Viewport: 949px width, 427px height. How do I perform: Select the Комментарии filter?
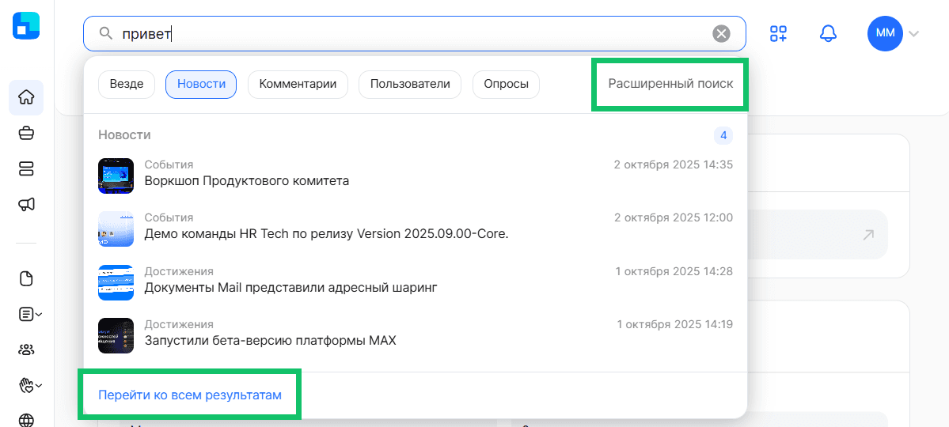coord(298,84)
